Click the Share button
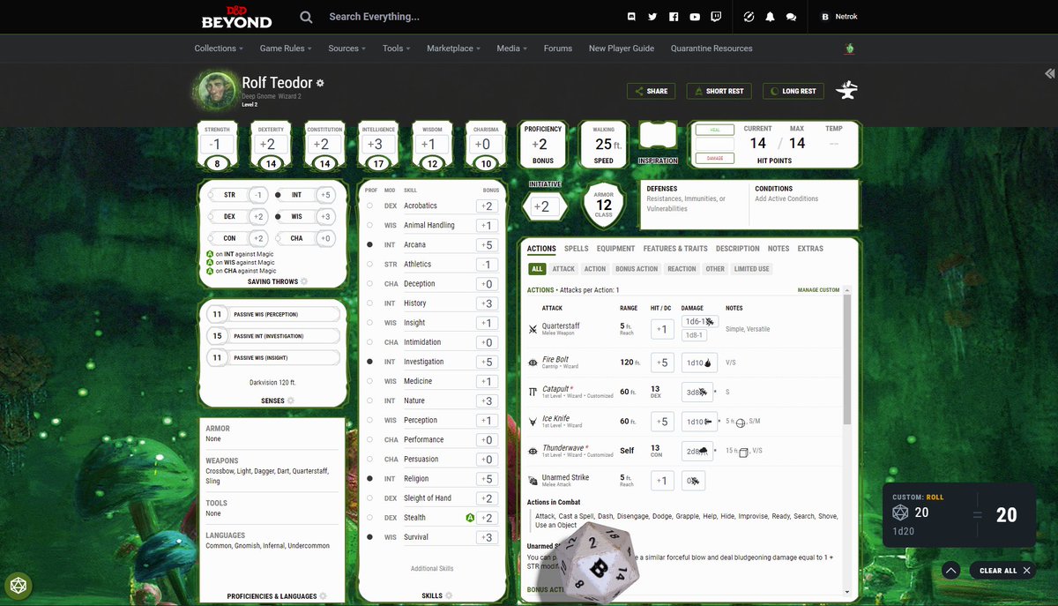The image size is (1058, 606). [652, 91]
